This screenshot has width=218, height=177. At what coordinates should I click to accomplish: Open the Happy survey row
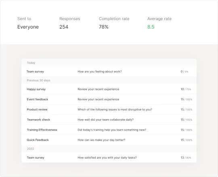point(36,89)
